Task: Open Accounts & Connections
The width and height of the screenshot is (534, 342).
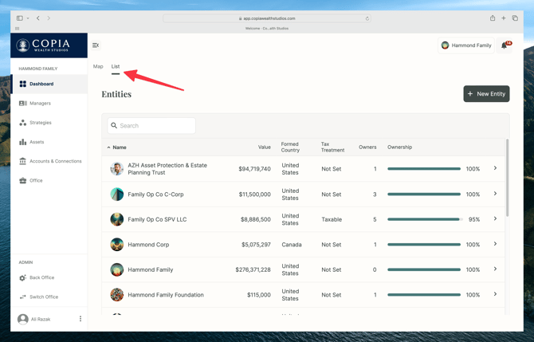Action: pos(50,161)
